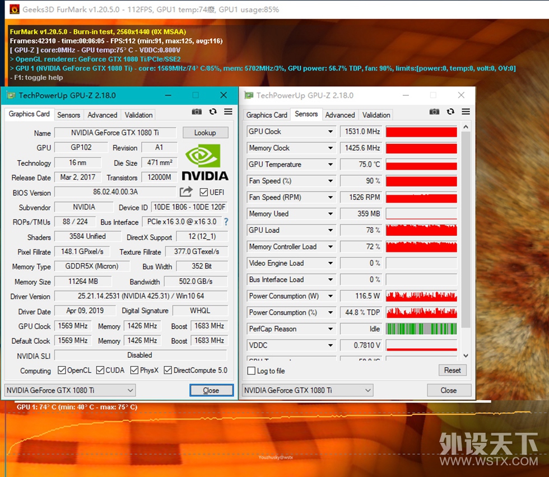This screenshot has width=549, height=477.
Task: Click the refresh icon in left GPU-Z window
Action: click(x=213, y=111)
